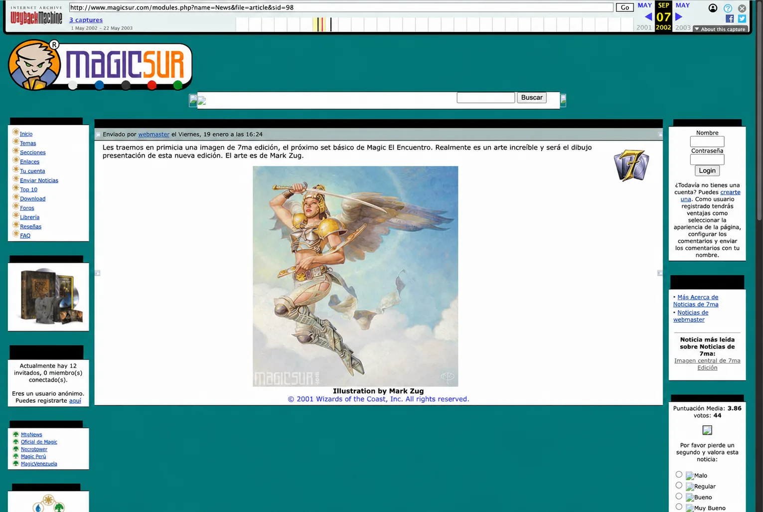
Task: Open Wayback help question mark icon
Action: coord(728,8)
